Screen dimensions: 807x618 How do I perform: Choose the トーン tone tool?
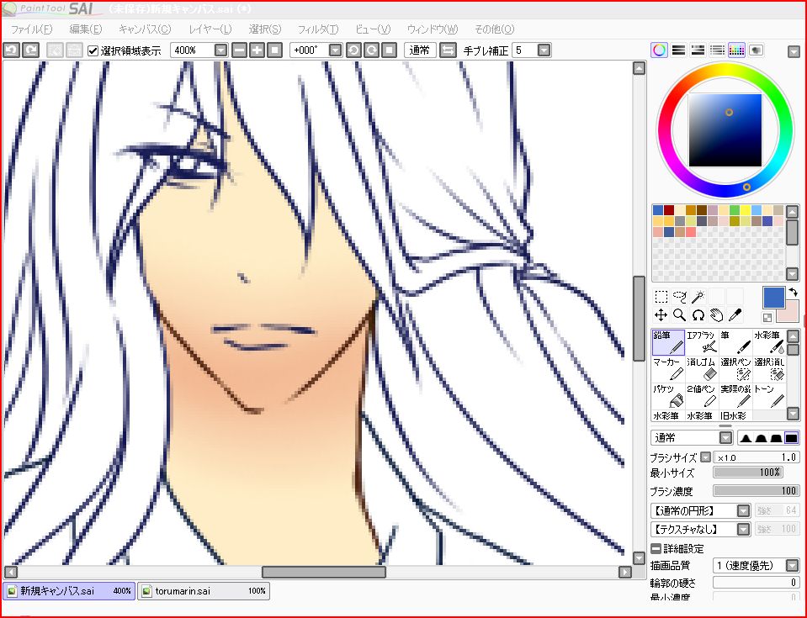769,396
